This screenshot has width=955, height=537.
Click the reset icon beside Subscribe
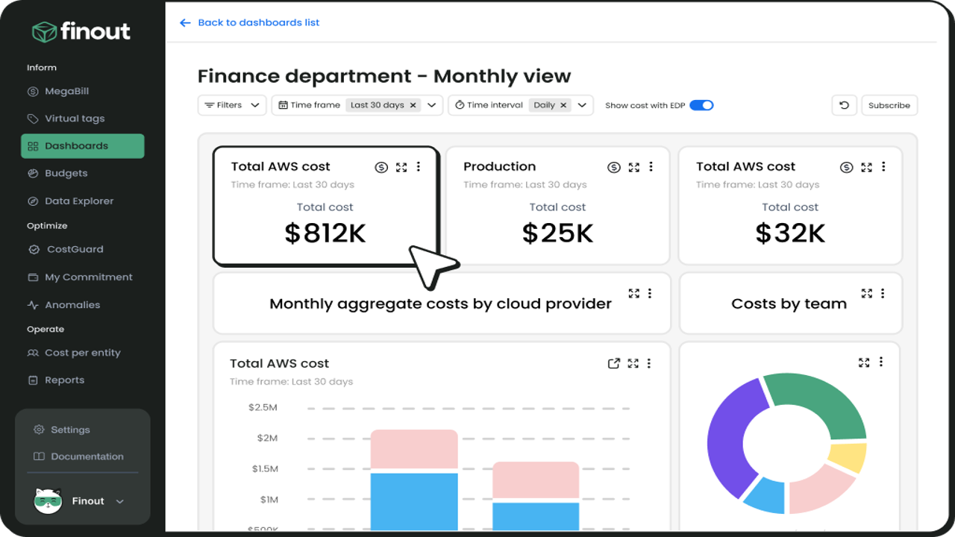pyautogui.click(x=844, y=105)
